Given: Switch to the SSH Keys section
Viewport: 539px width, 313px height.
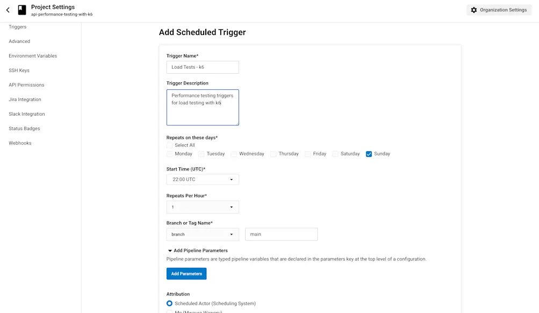Looking at the screenshot, I should click(x=19, y=70).
